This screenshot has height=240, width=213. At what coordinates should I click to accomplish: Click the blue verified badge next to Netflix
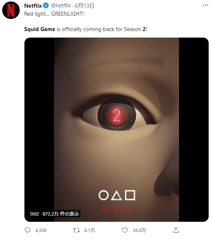[x=46, y=6]
